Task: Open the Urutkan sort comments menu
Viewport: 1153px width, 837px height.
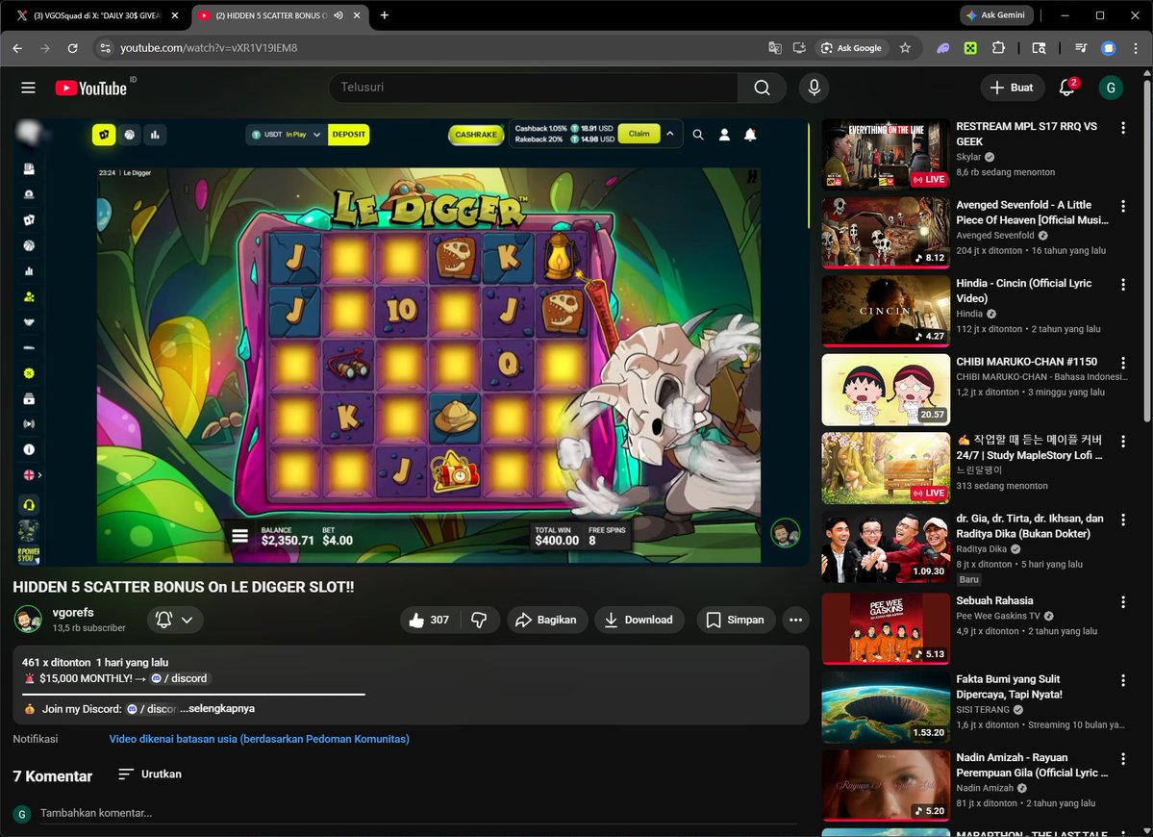Action: tap(150, 774)
